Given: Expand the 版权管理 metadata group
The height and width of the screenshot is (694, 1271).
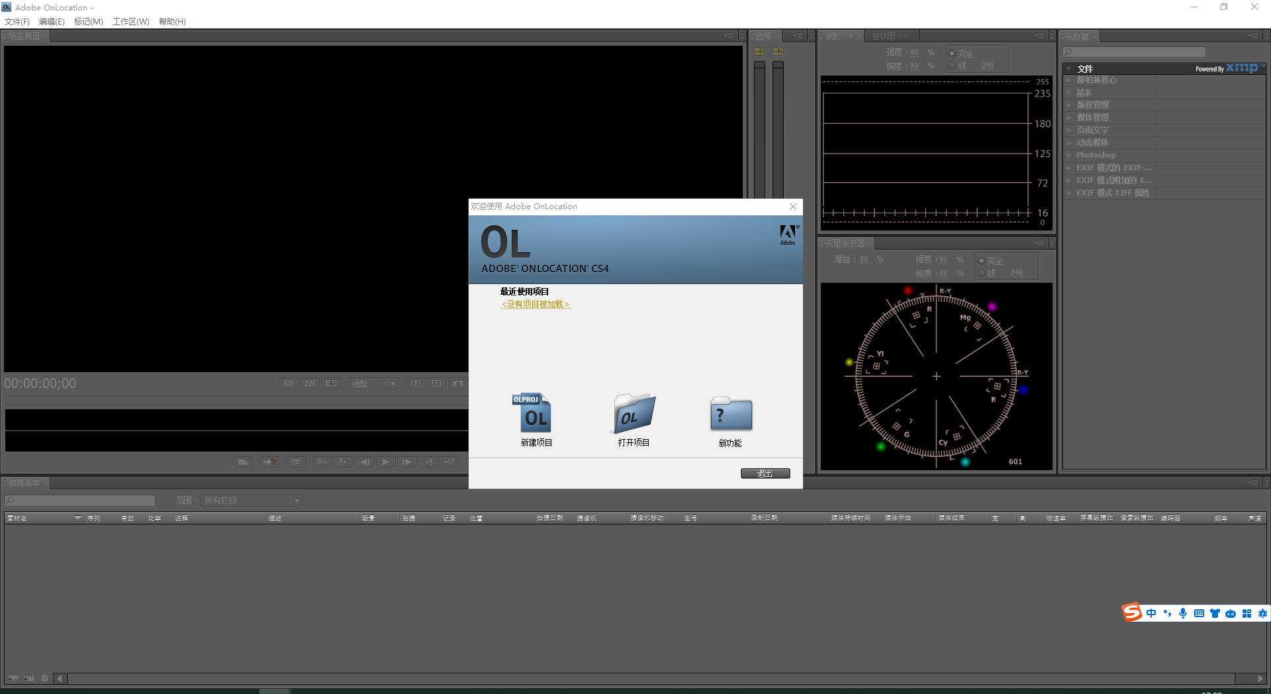Looking at the screenshot, I should tap(1069, 105).
